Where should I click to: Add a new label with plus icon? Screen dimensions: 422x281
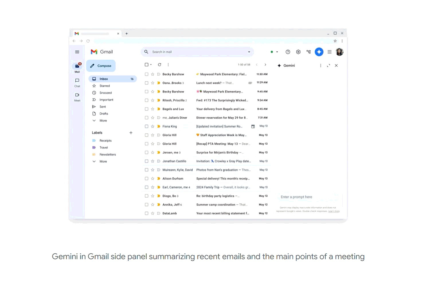(x=131, y=133)
